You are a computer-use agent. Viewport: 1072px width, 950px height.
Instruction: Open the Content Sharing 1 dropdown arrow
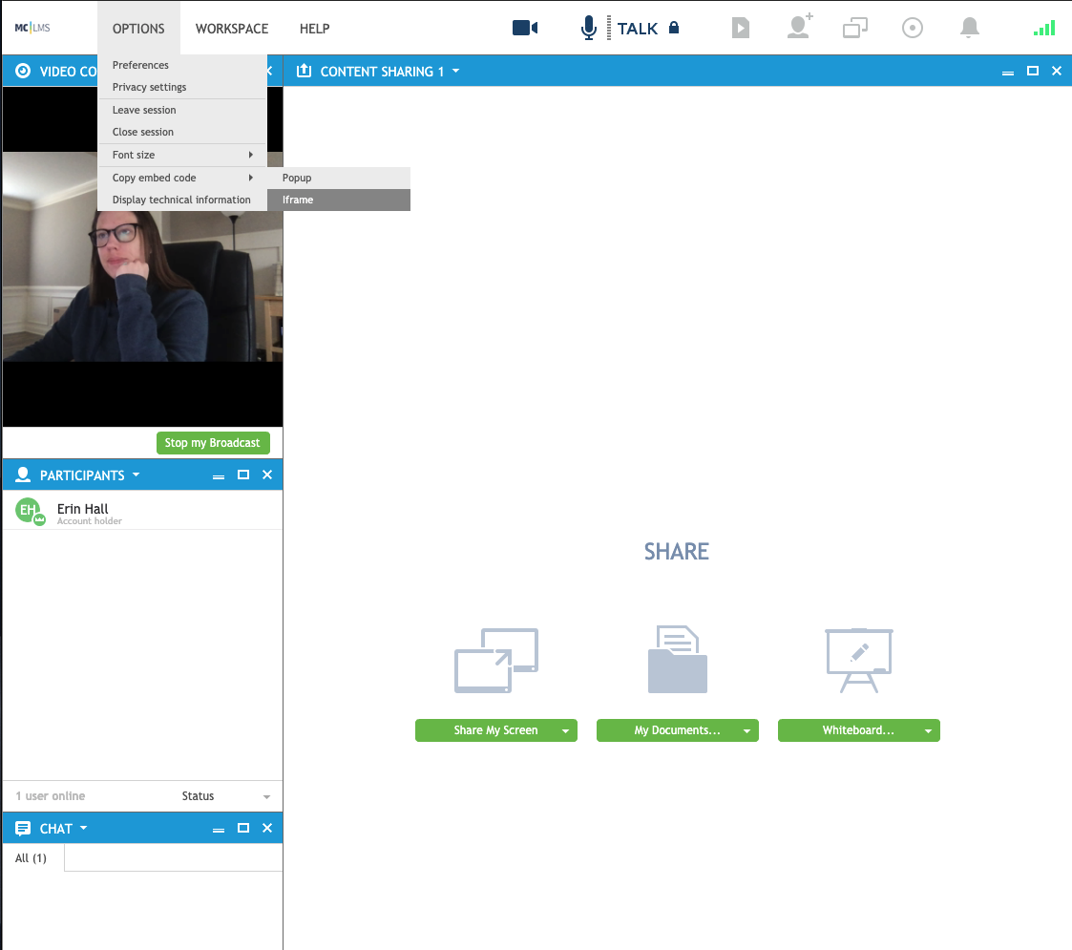(456, 71)
